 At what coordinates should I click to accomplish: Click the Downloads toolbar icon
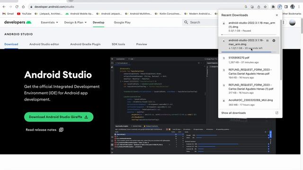(280, 7)
